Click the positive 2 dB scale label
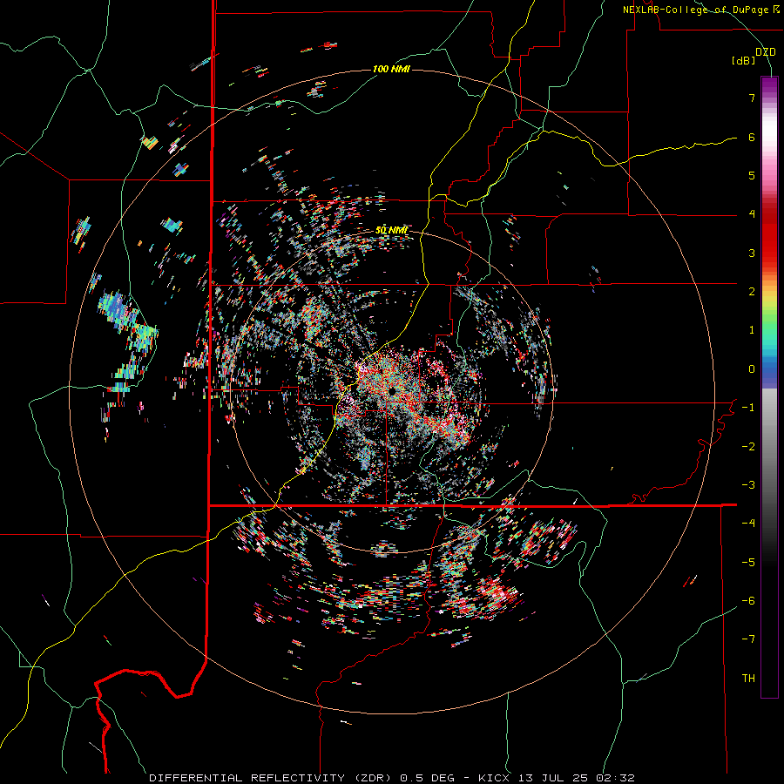Image resolution: width=784 pixels, height=784 pixels. [752, 292]
